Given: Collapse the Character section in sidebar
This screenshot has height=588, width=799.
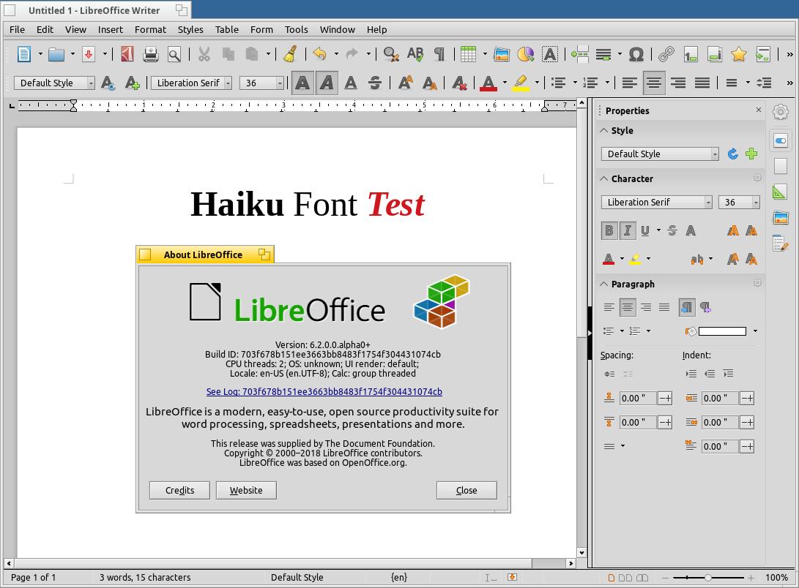Looking at the screenshot, I should [604, 178].
